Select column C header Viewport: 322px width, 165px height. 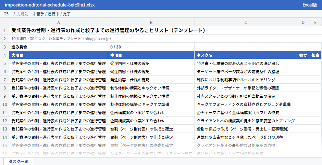(x=246, y=22)
